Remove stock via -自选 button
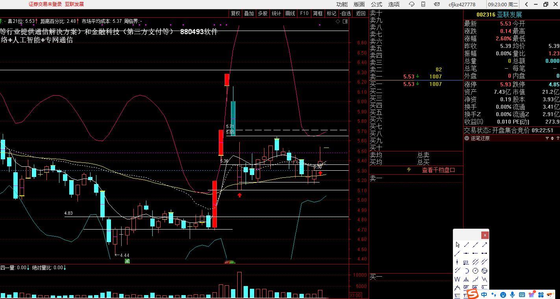The height and width of the screenshot is (299, 560). point(345,13)
